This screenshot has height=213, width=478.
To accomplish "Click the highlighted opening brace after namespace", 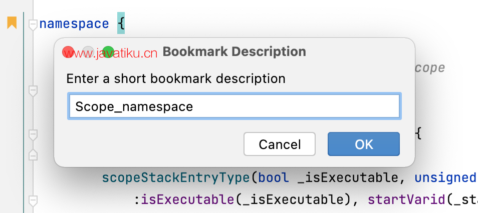I will click(121, 23).
